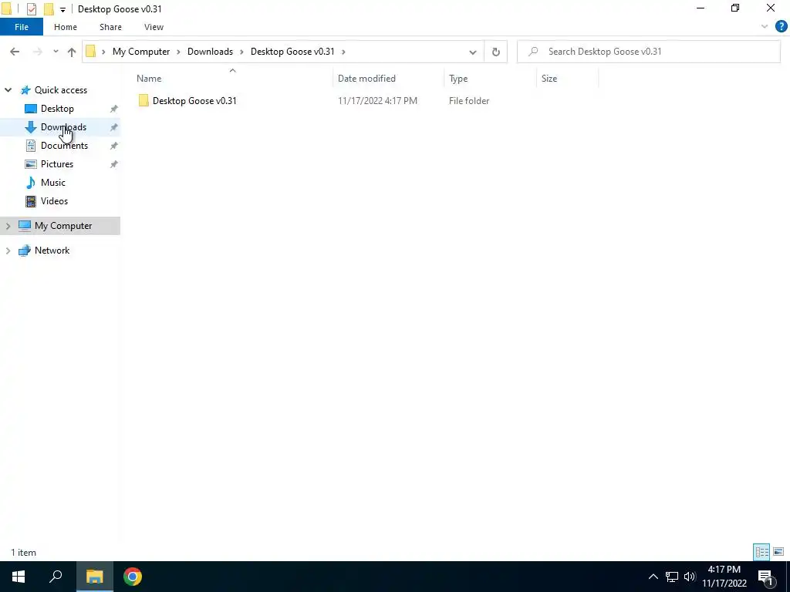
Task: Click the pin icon beside Downloads
Action: pos(114,127)
